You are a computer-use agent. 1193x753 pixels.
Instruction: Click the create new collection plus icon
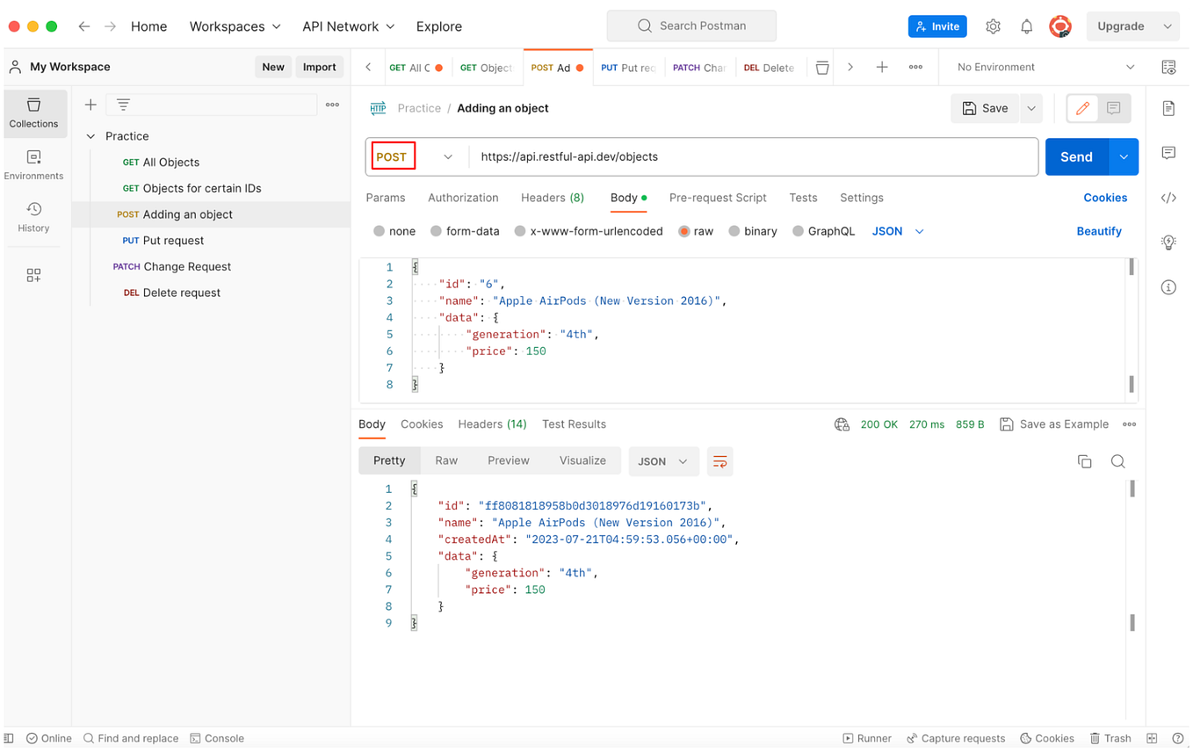(x=90, y=105)
